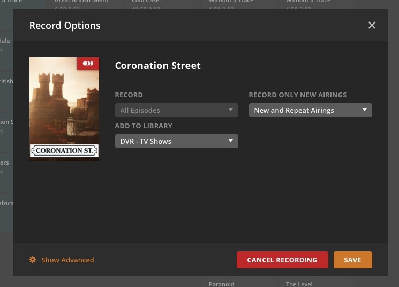Save the recording options
This screenshot has width=399, height=287.
pos(352,260)
